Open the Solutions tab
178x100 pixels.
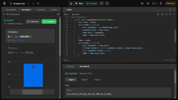(x=54, y=10)
